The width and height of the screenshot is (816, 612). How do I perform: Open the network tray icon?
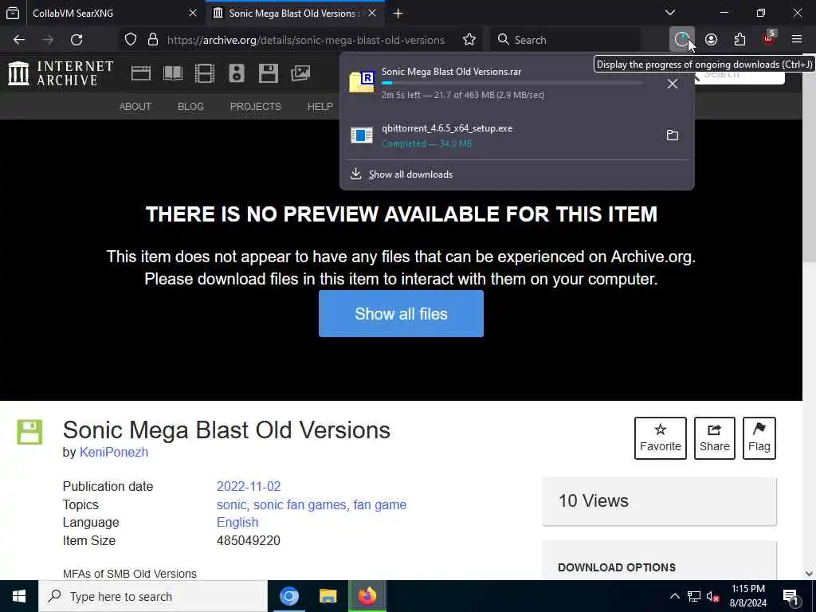[x=694, y=596]
